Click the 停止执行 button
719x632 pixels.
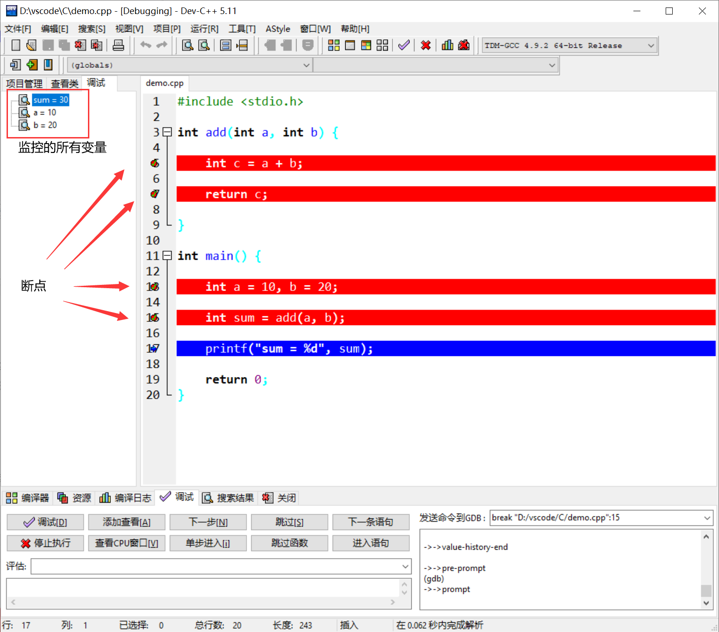pyautogui.click(x=45, y=543)
